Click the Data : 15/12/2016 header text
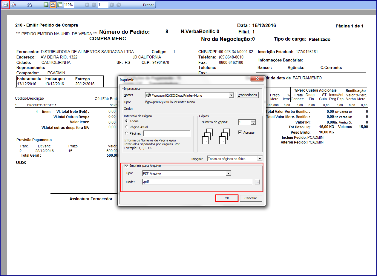 257,26
